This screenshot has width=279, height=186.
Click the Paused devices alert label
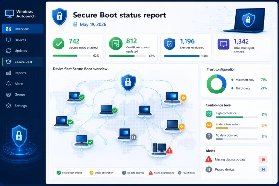point(225,169)
